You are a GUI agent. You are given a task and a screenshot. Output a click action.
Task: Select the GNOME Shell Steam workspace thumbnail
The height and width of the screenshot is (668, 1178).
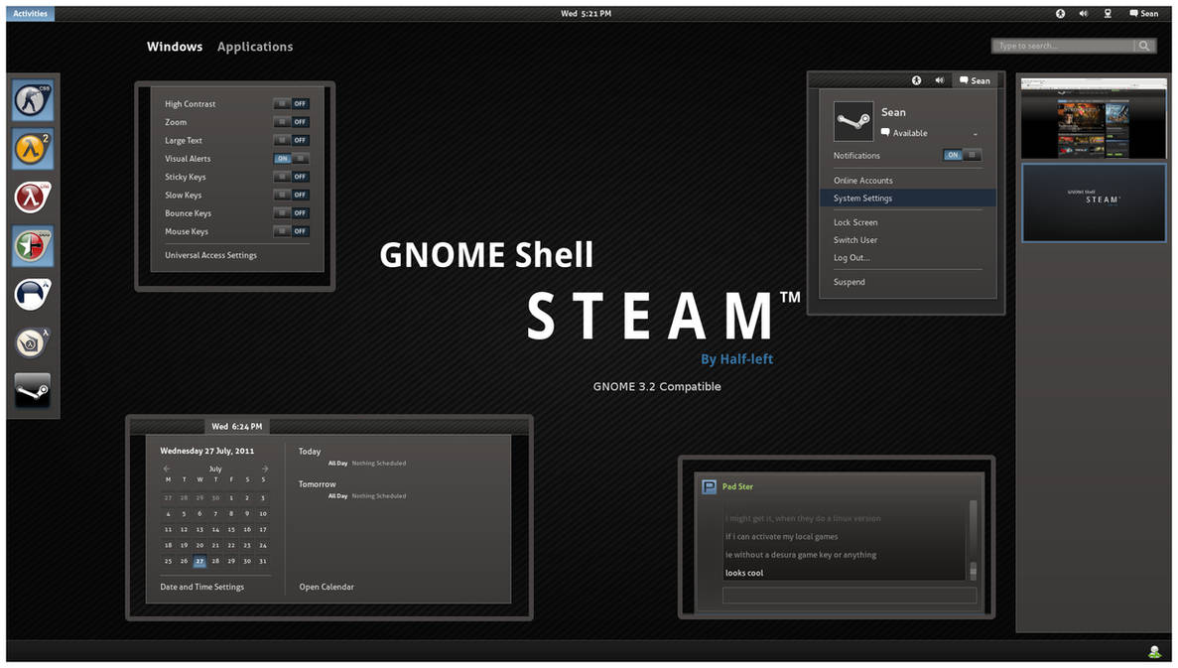point(1093,202)
